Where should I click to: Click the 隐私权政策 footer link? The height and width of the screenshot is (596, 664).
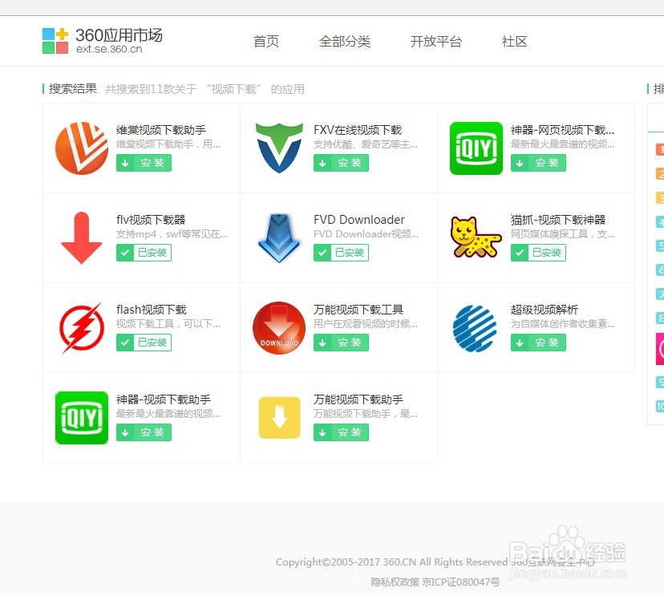(395, 582)
